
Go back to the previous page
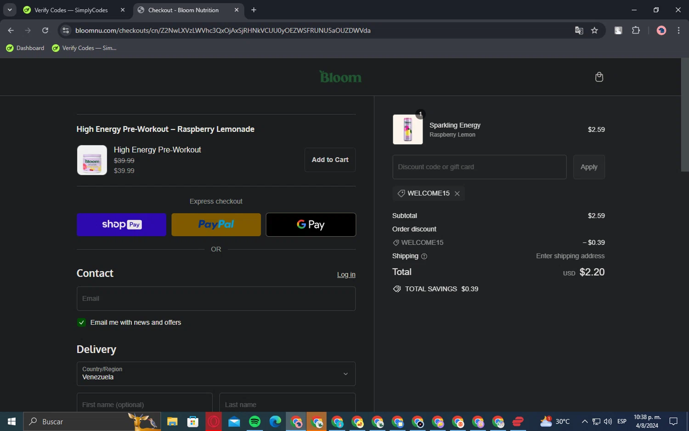[x=11, y=30]
